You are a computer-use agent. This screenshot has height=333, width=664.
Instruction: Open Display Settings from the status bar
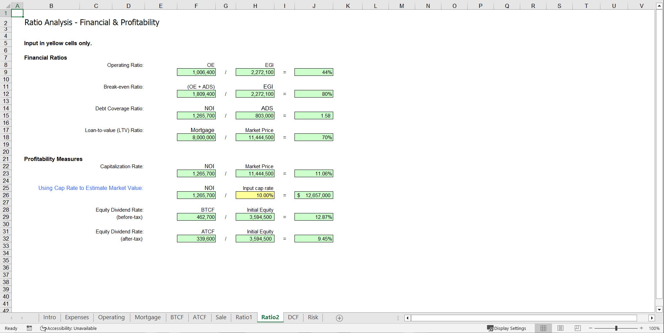click(x=507, y=328)
